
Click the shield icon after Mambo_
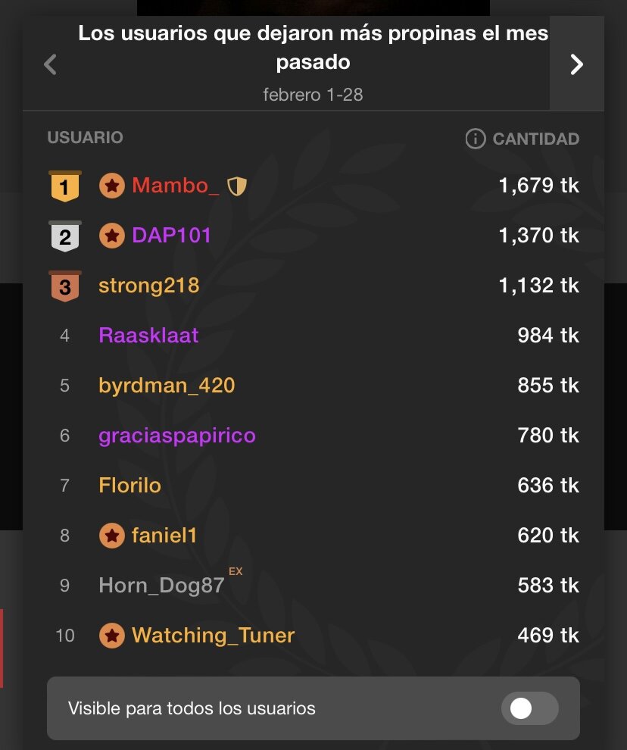237,186
